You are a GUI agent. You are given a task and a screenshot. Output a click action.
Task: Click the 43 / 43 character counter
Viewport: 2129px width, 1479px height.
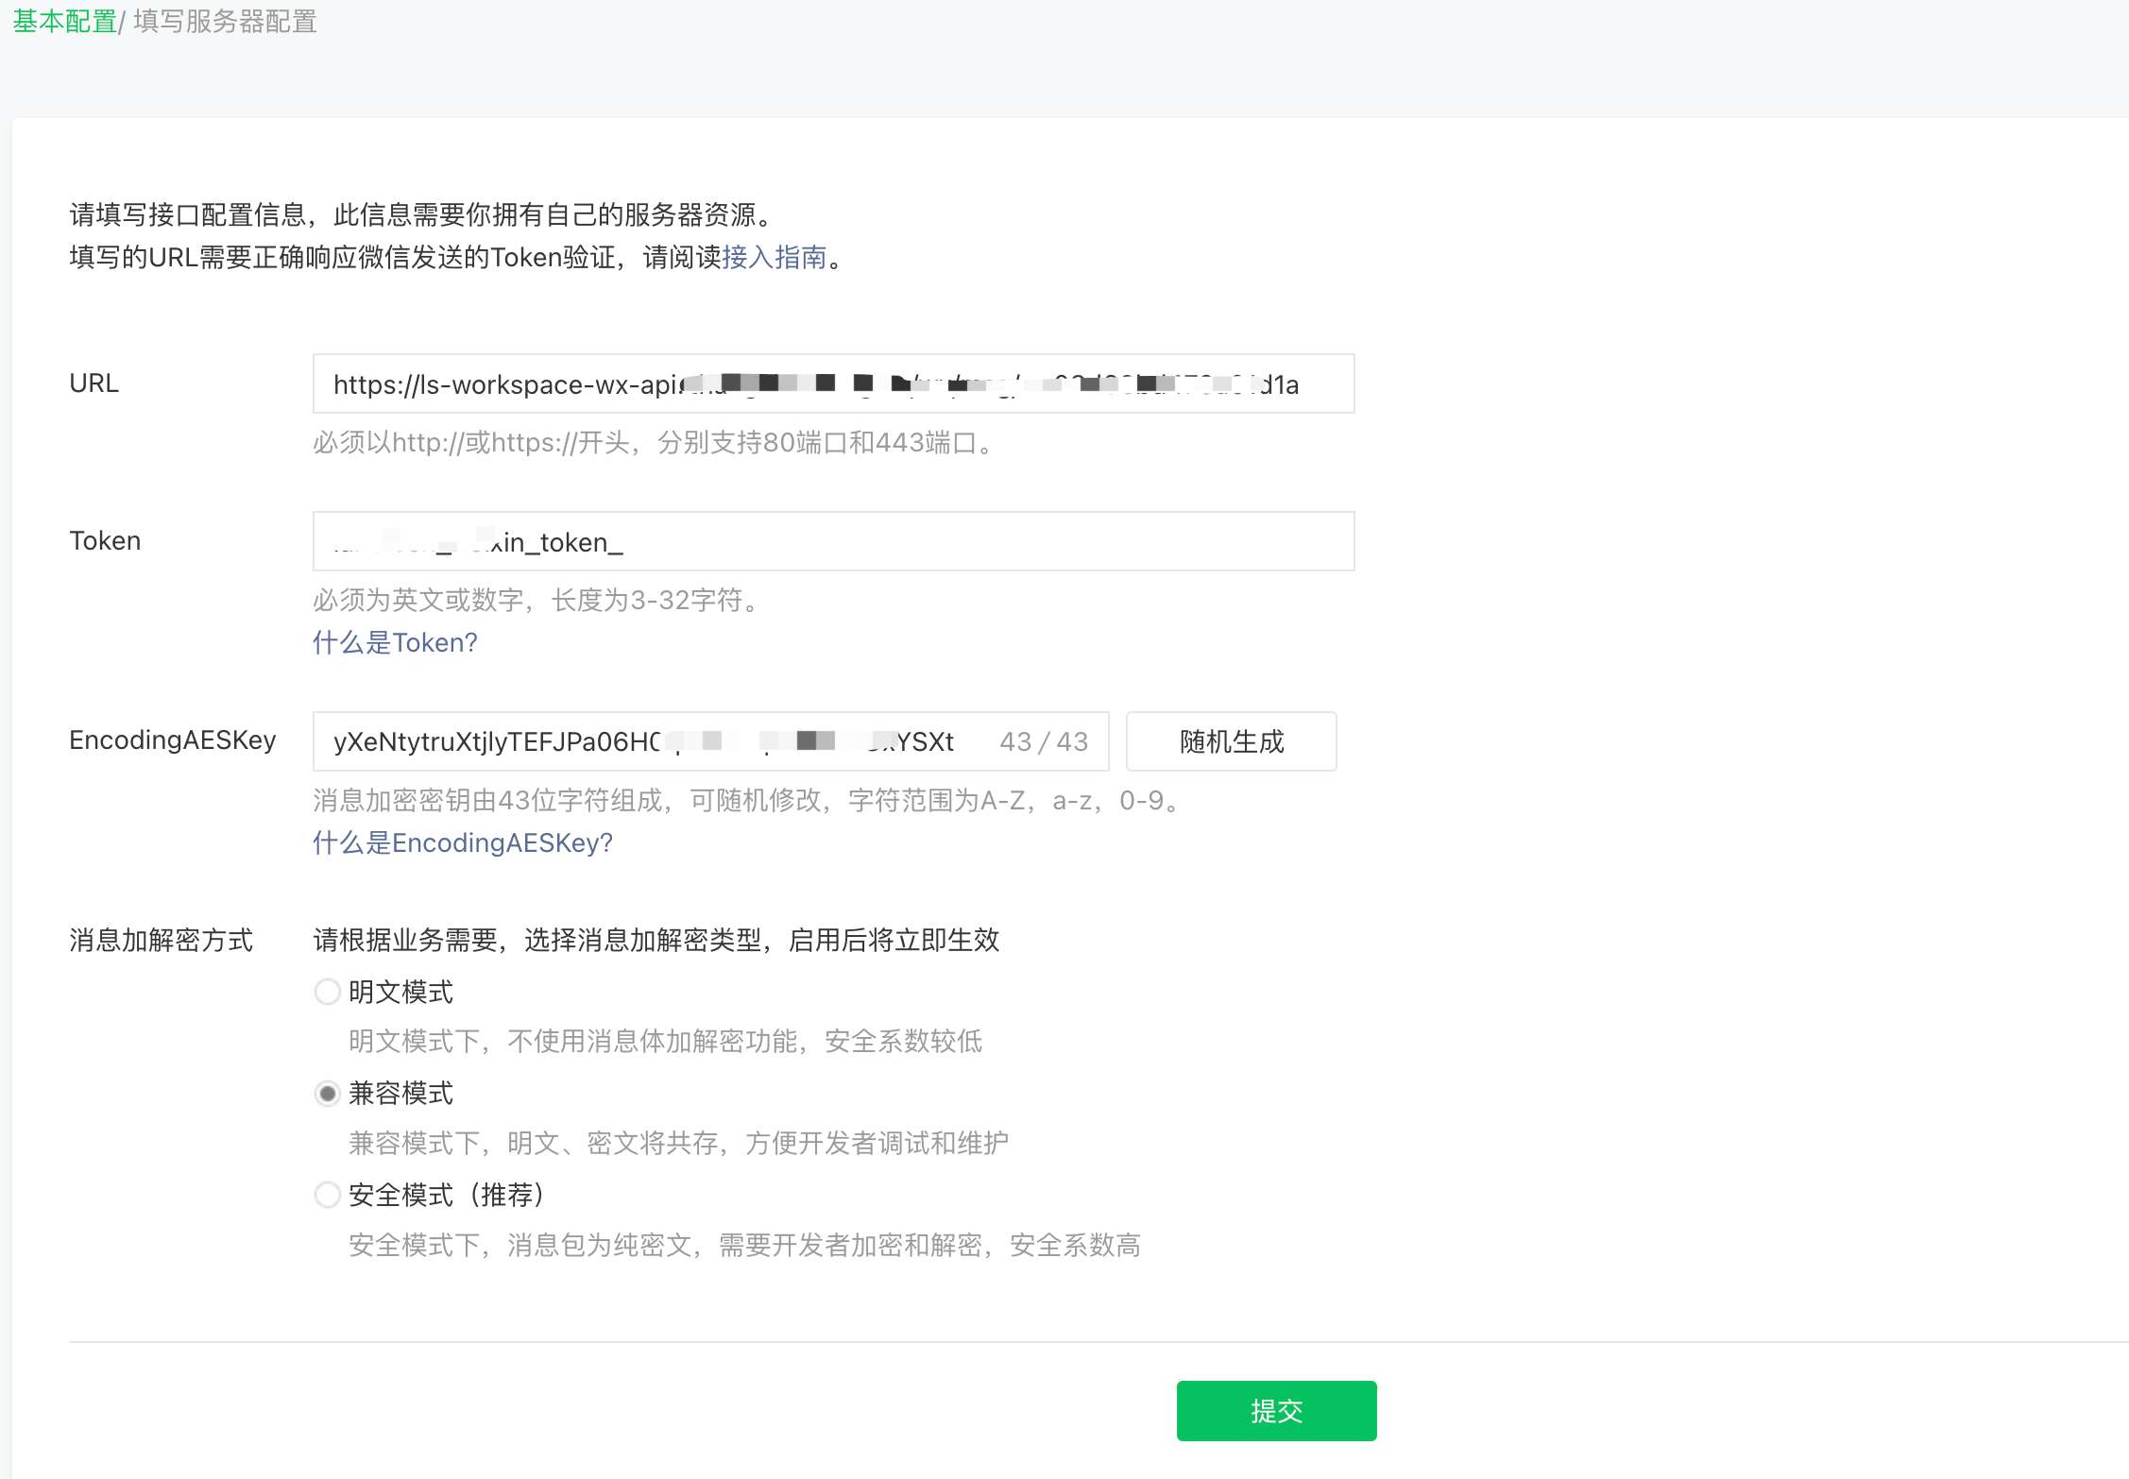1043,741
